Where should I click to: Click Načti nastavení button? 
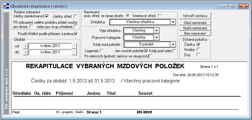click(195, 28)
